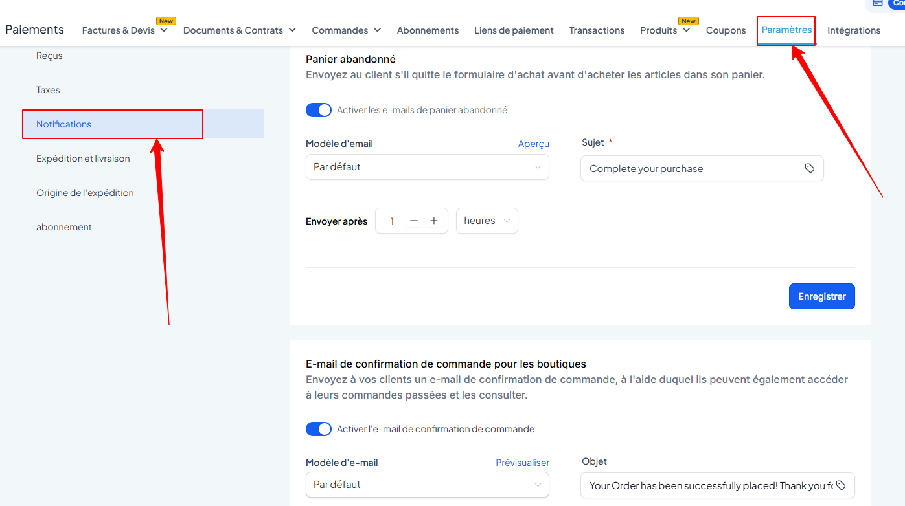Screen dimensions: 905x506
Task: Click minus icon to decrease hours
Action: [x=414, y=221]
